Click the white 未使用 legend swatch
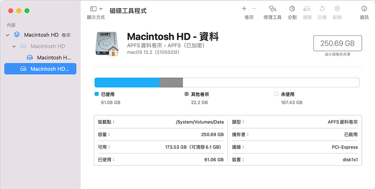The width and height of the screenshot is (375, 189). click(276, 94)
